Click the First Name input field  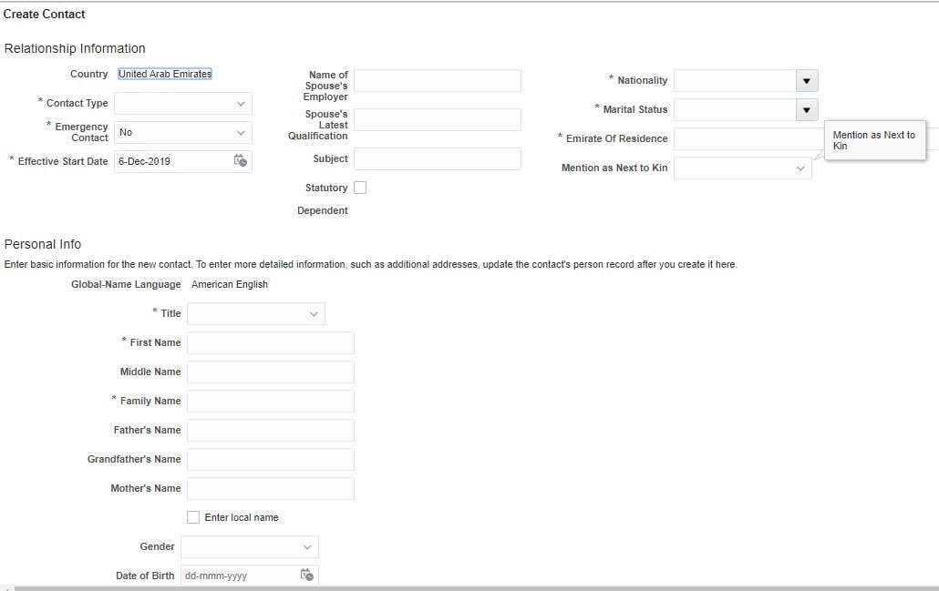coord(269,342)
